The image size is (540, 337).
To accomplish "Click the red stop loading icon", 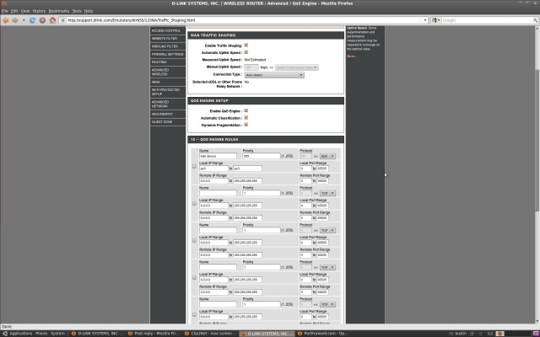I will (42, 20).
